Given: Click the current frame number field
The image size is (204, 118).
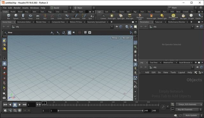Looking at the screenshot, I should (31, 105).
